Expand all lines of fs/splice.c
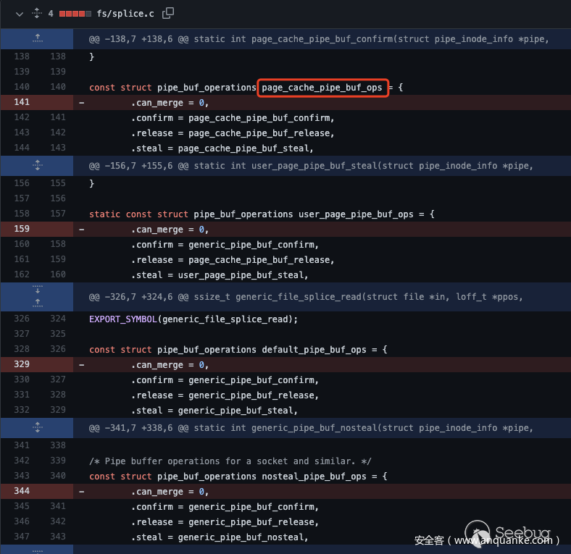 pos(37,14)
